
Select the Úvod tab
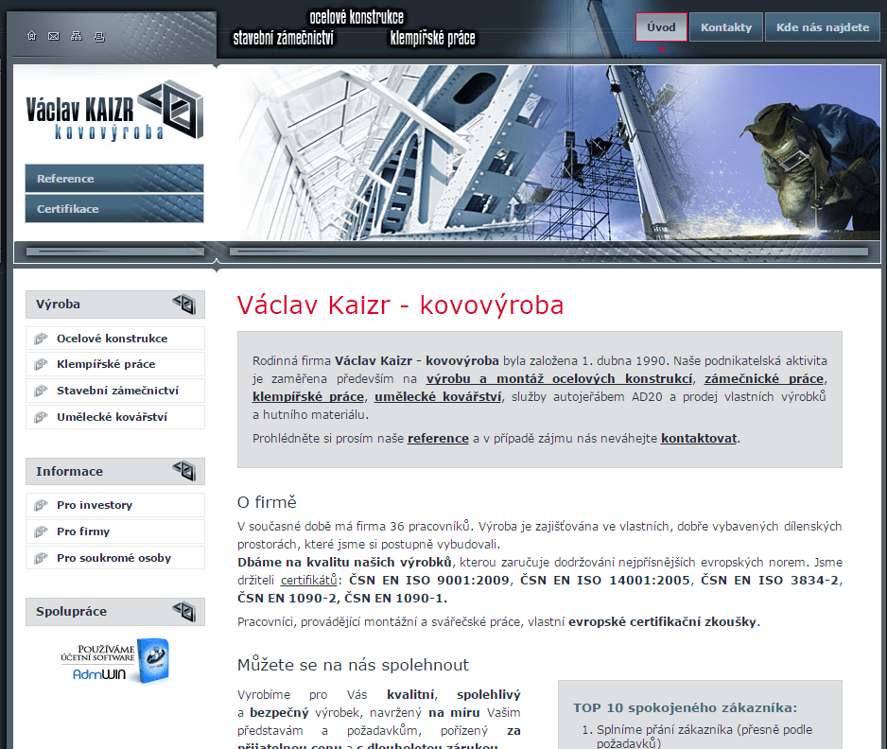pyautogui.click(x=661, y=27)
